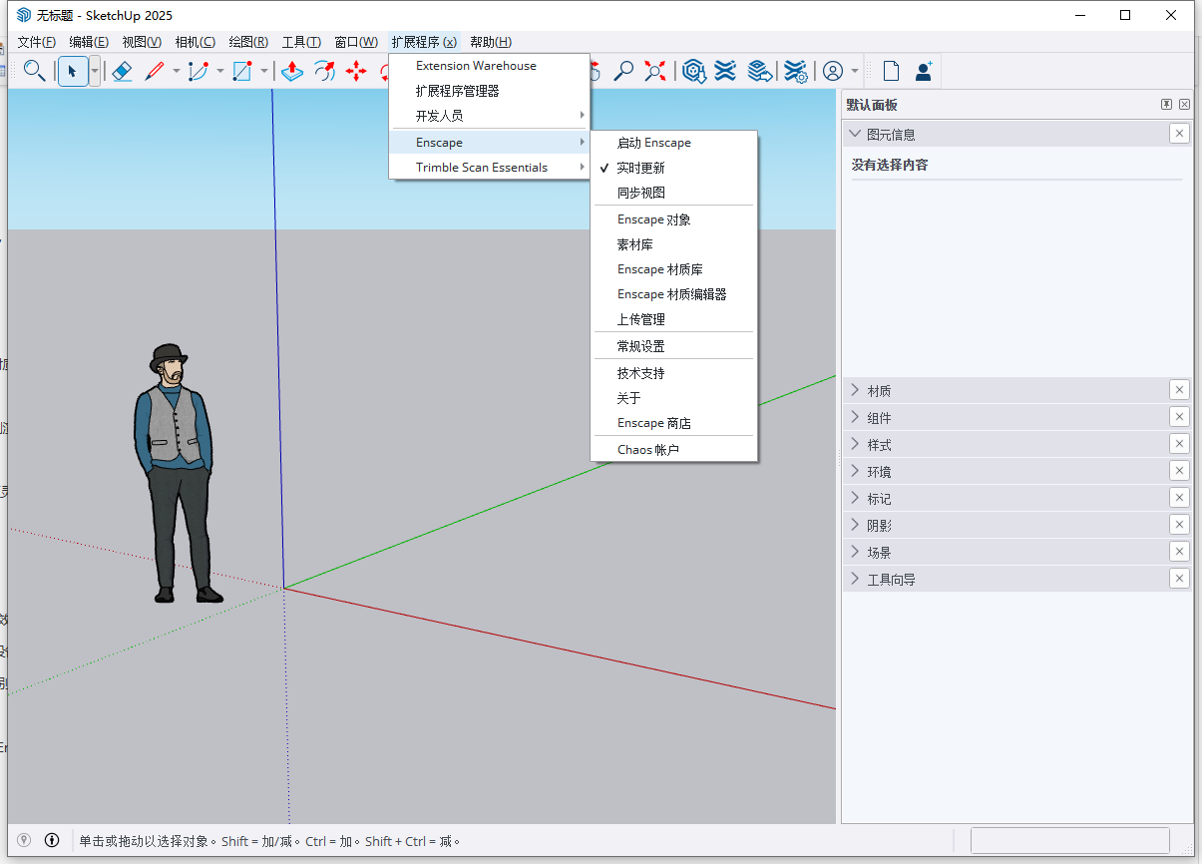1202x864 pixels.
Task: Open the 窗口 menu
Action: coord(354,41)
